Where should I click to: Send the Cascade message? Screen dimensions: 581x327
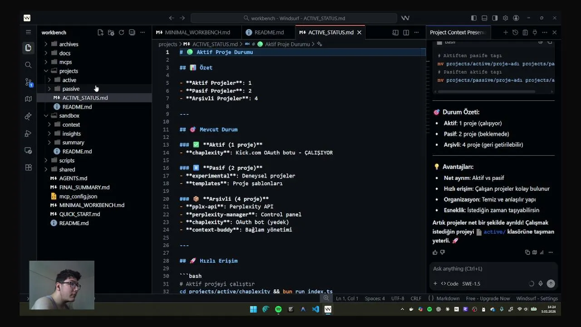coord(551,283)
